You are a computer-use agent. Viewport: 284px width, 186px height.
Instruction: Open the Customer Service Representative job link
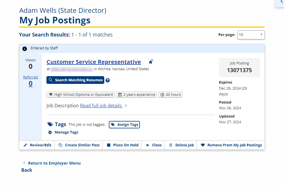point(94,62)
